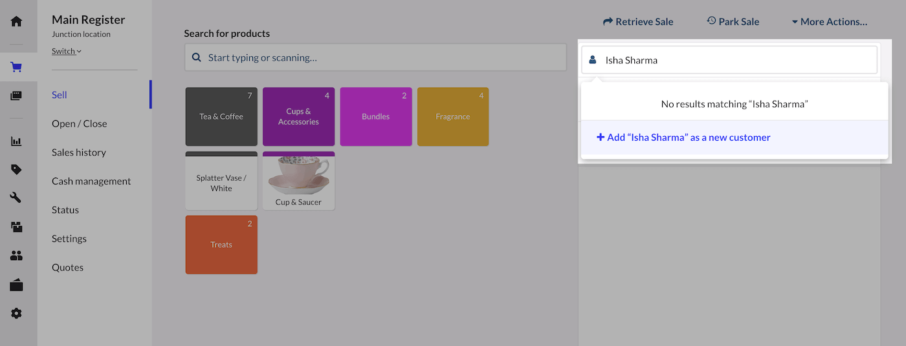This screenshot has height=346, width=906.
Task: Open the Inventory boxes icon
Action: (16, 227)
